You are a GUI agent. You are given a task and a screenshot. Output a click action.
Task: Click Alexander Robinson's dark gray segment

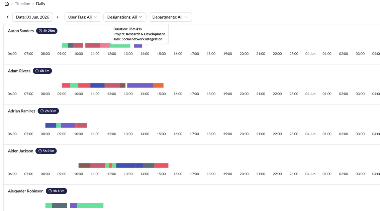click(60, 205)
